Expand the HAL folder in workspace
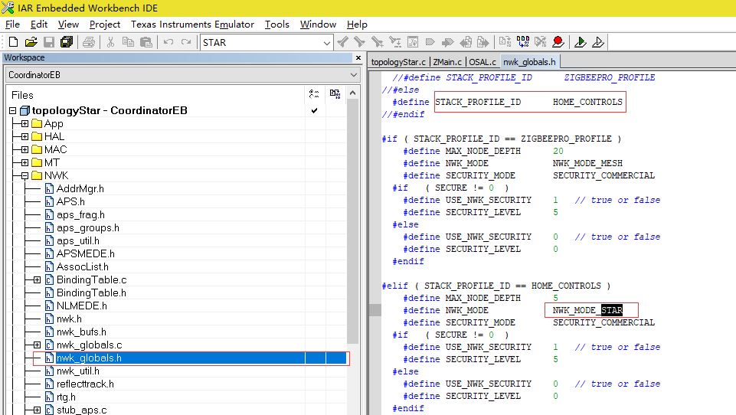Screen dimensions: 736x415 point(25,137)
